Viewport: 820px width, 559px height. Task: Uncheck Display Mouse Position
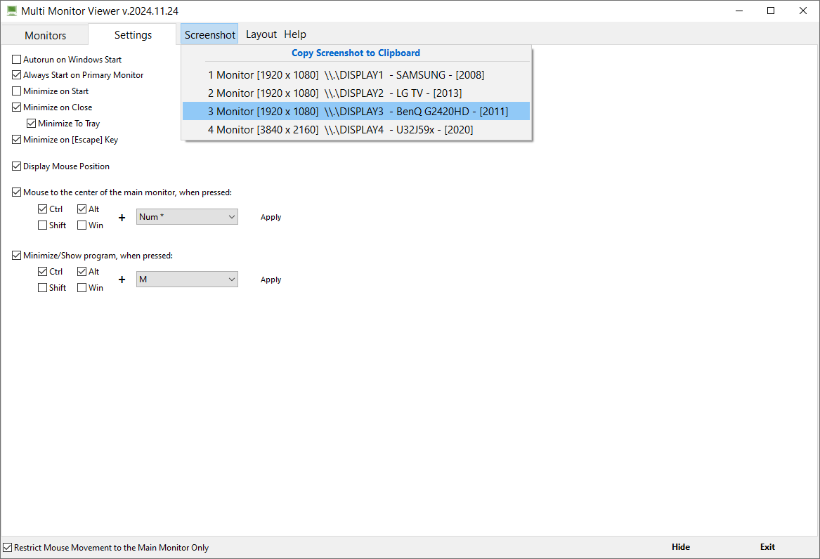17,166
